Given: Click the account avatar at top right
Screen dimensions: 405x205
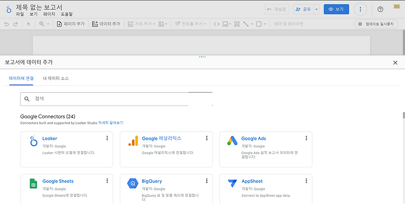Looking at the screenshot, I should pos(396,6).
